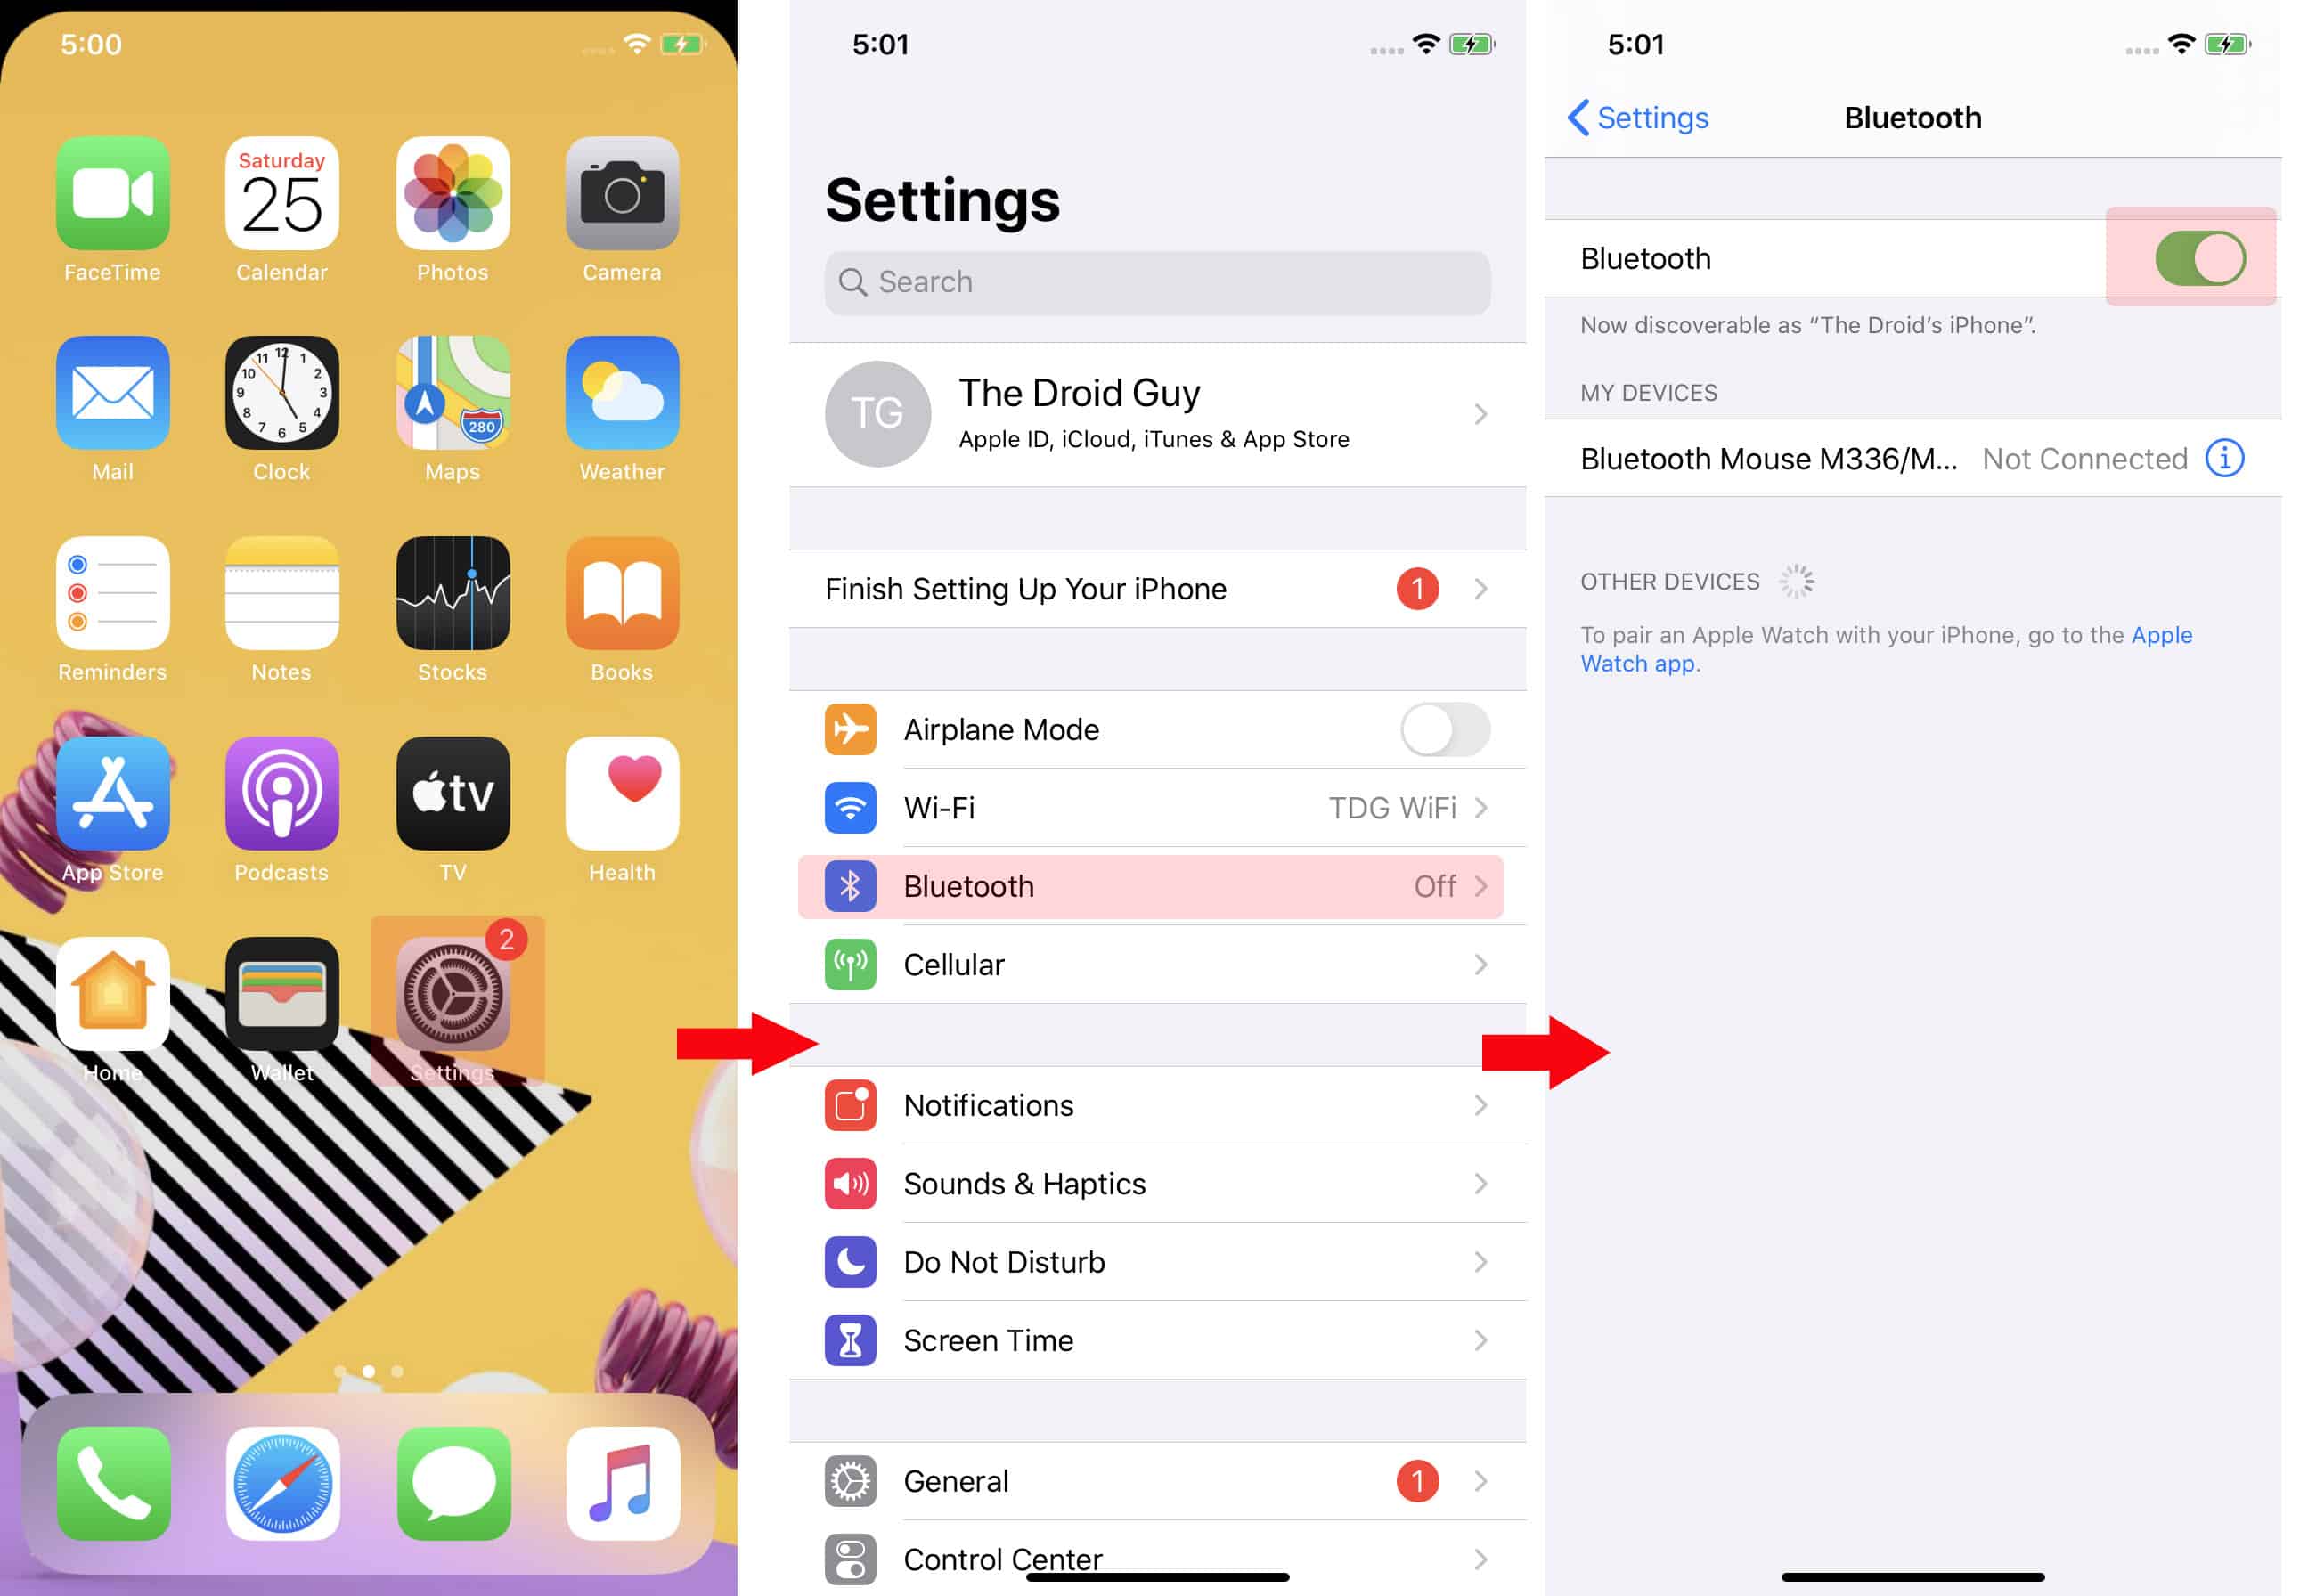Expand the Bluetooth settings row
This screenshot has width=2316, height=1596.
[x=1162, y=885]
